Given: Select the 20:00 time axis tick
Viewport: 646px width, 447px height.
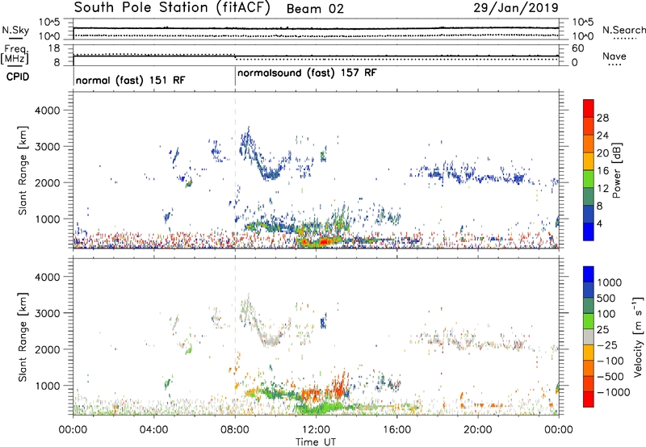Looking at the screenshot, I should tap(478, 430).
